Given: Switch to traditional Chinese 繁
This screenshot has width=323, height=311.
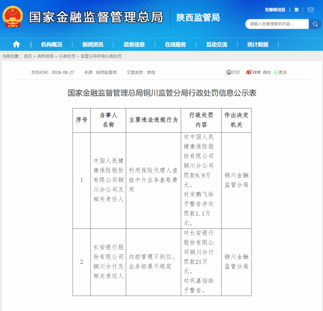Looking at the screenshot, I should coord(297,9).
